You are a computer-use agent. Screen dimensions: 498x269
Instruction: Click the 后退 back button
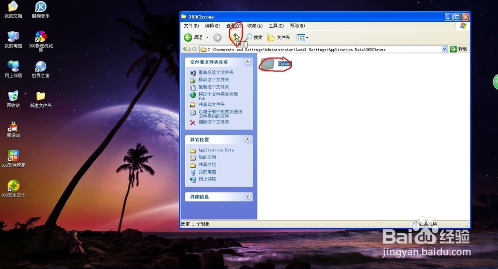pyautogui.click(x=193, y=38)
